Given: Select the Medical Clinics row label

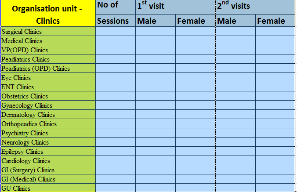Looking at the screenshot, I should [x=24, y=41].
